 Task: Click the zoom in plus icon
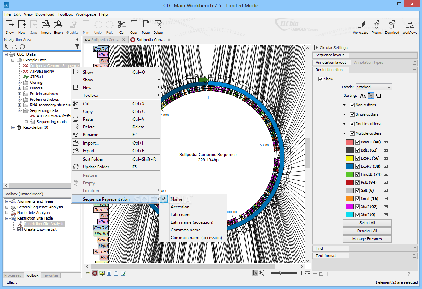[301, 273]
